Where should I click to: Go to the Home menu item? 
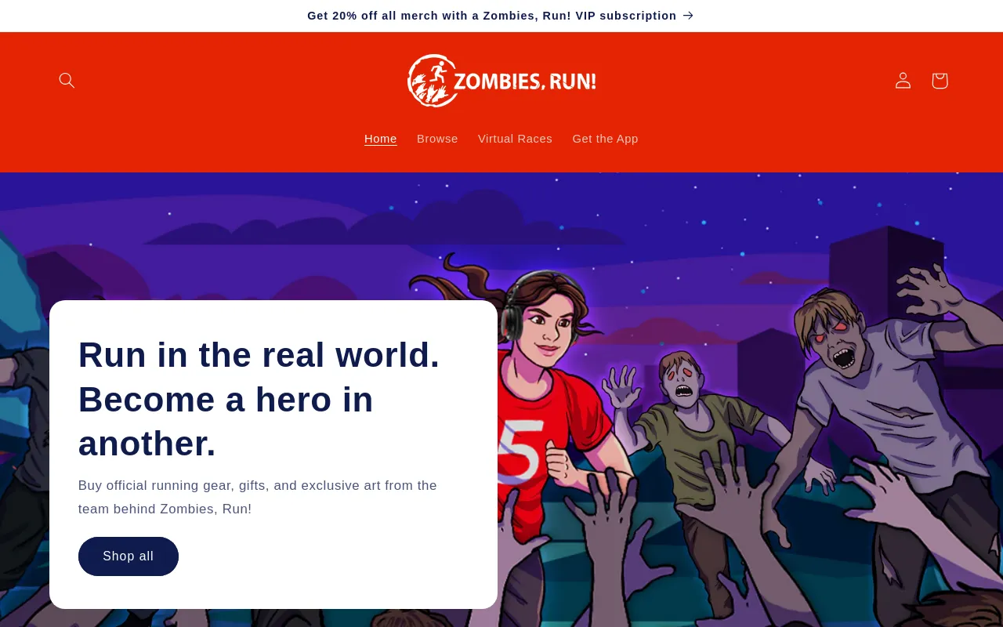pyautogui.click(x=381, y=139)
